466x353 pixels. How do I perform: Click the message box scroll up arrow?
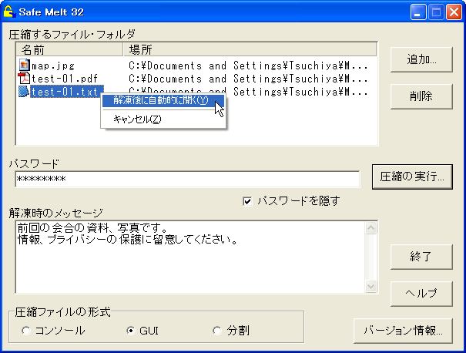(371, 228)
